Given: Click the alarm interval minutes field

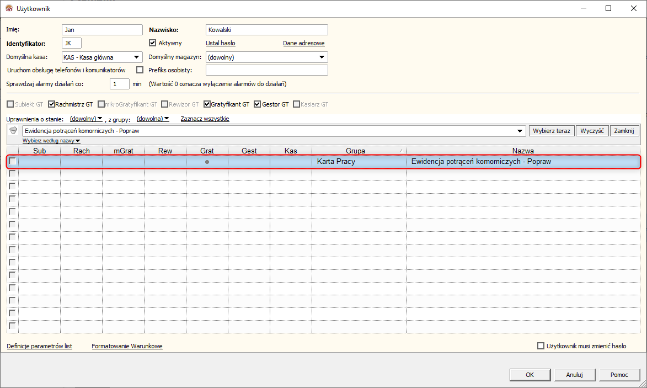Looking at the screenshot, I should tap(120, 84).
